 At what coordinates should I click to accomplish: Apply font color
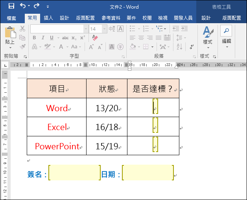tap(61, 47)
